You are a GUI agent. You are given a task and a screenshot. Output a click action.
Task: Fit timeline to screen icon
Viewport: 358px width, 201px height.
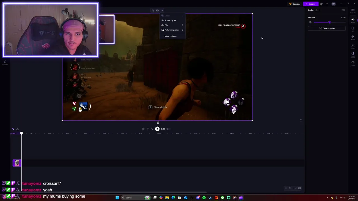coord(295,188)
